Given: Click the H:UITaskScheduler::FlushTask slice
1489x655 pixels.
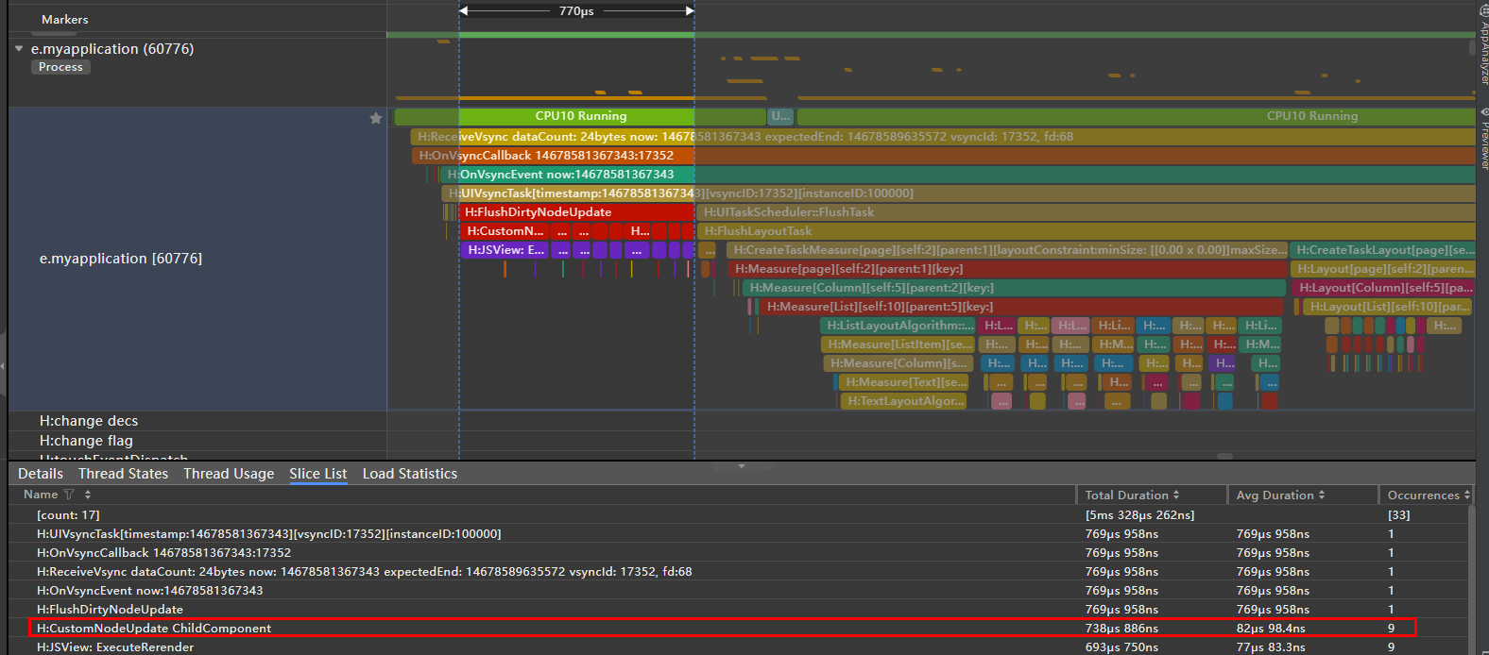Looking at the screenshot, I should point(1086,212).
